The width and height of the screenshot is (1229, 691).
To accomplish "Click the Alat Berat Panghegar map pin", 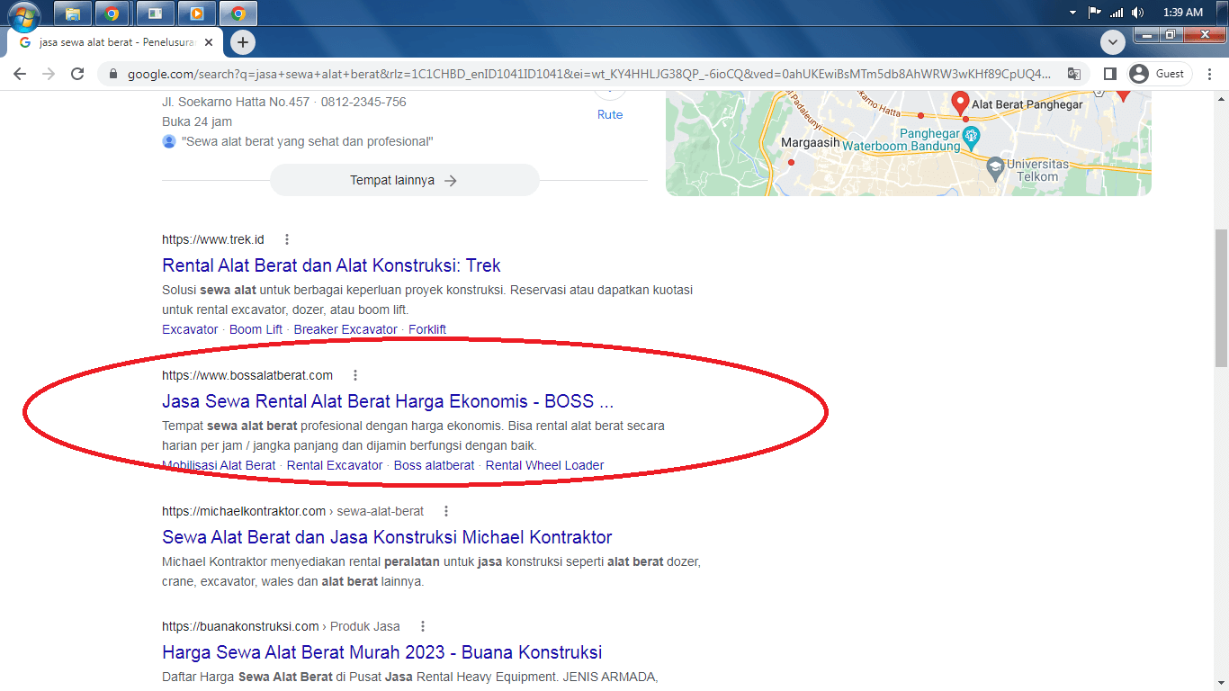I will point(960,102).
